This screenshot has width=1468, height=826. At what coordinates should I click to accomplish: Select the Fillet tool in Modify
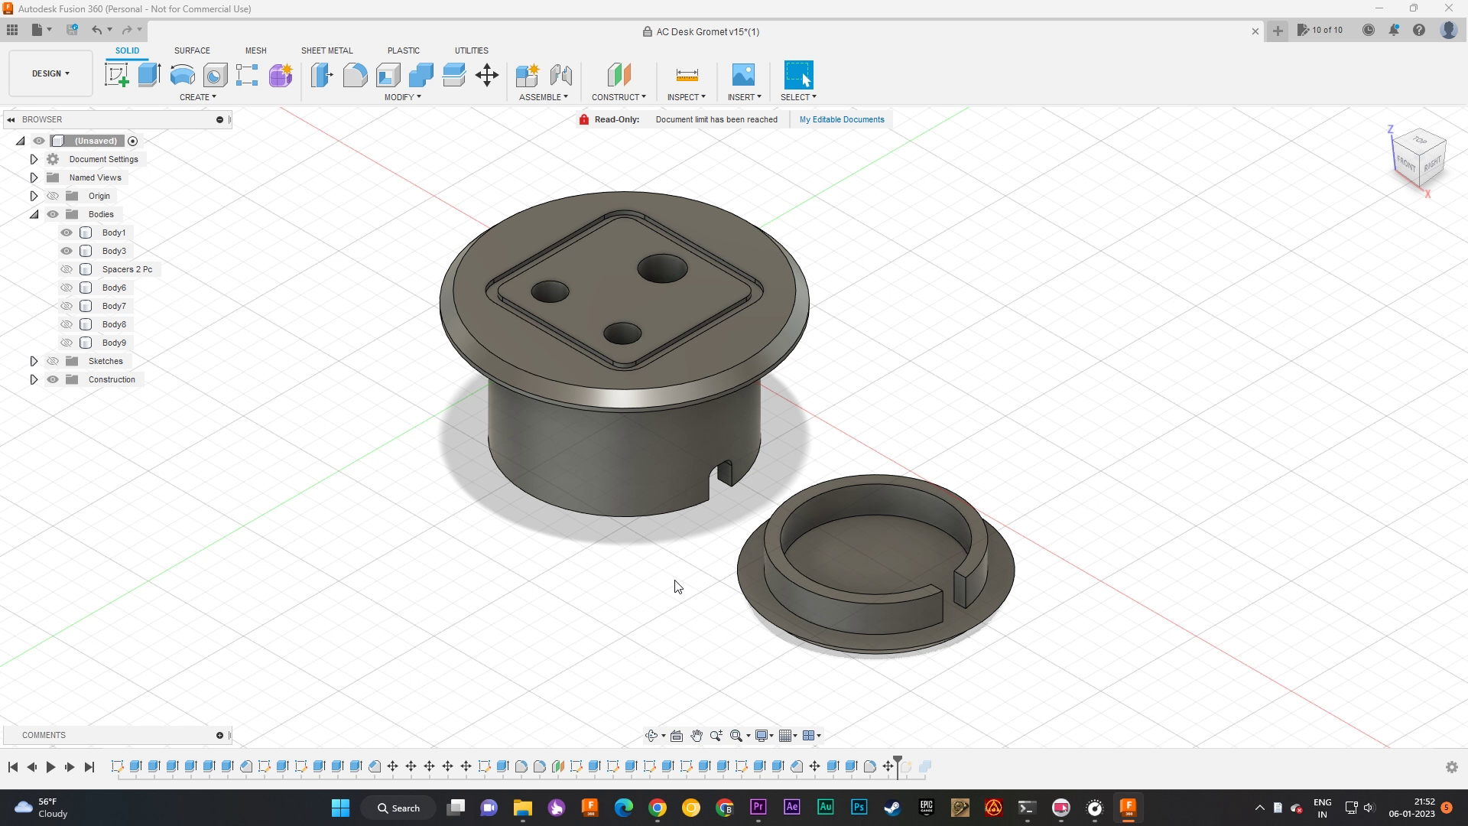click(x=356, y=74)
